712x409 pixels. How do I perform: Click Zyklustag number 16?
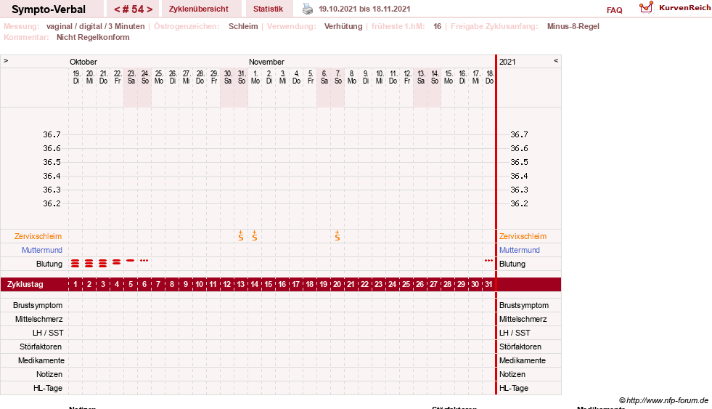pyautogui.click(x=282, y=284)
